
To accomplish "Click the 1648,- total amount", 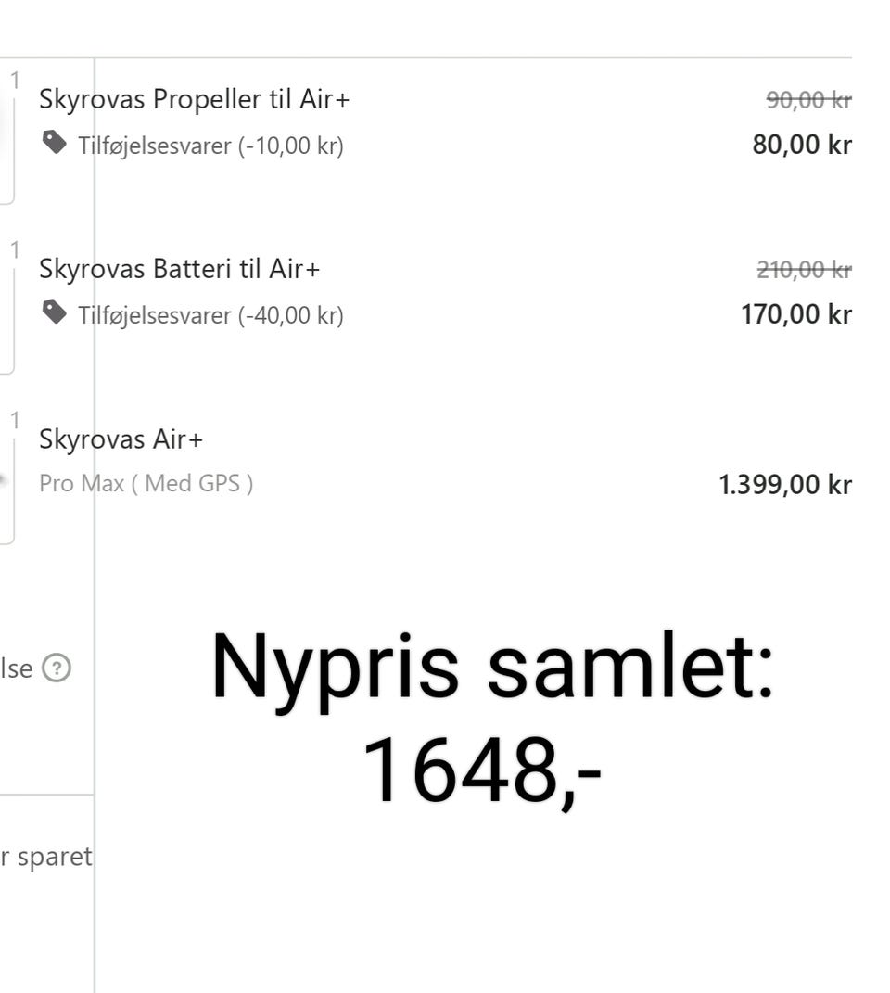I will (482, 771).
